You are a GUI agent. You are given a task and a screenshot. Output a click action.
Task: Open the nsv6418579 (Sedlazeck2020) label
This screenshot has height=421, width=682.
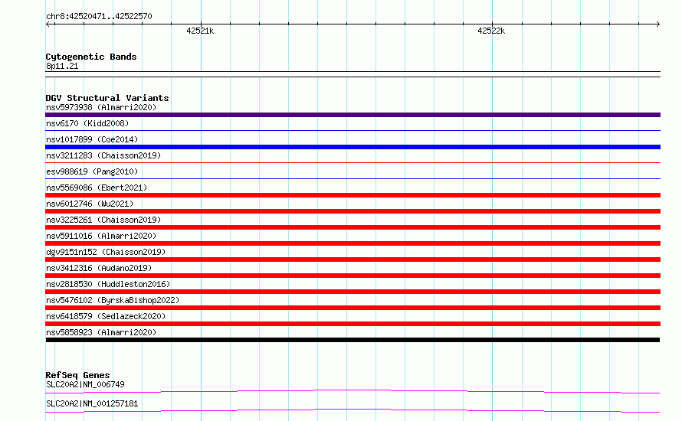(106, 316)
